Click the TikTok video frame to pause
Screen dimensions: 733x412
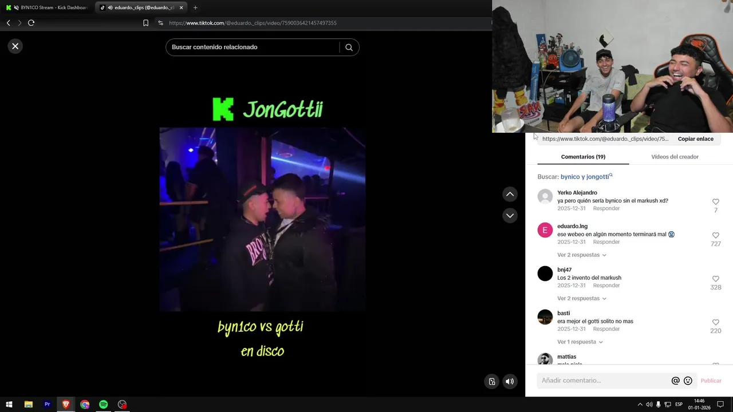[262, 219]
